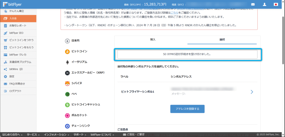Select エックスアールピー（XRP） text
Viewport: 285px width, 137px height.
(x=88, y=73)
